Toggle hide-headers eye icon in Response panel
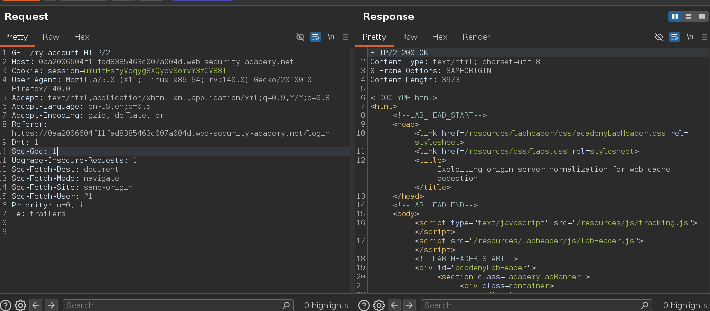Screen dimensions: 710x311 (659, 37)
